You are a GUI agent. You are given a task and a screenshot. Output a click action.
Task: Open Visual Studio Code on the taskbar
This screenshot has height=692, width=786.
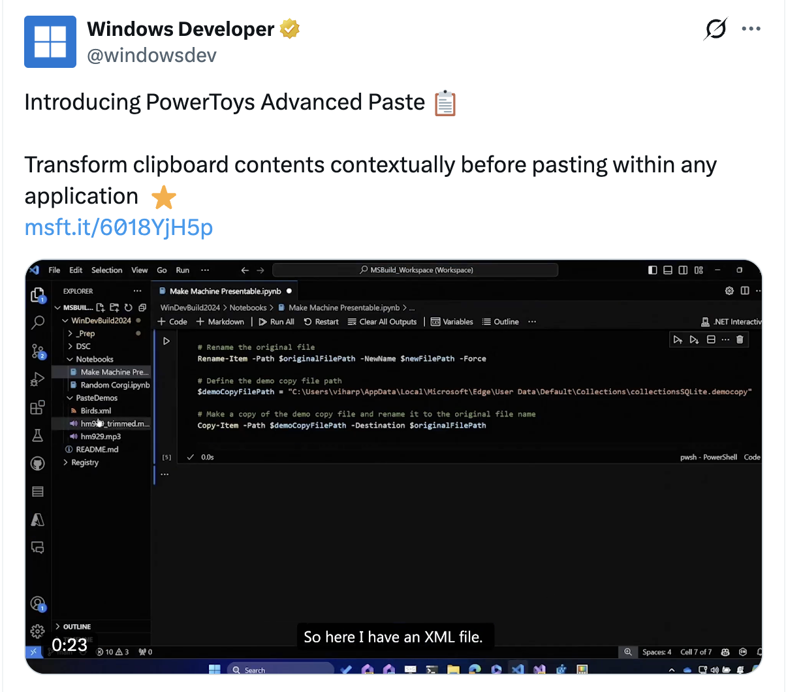coord(518,670)
